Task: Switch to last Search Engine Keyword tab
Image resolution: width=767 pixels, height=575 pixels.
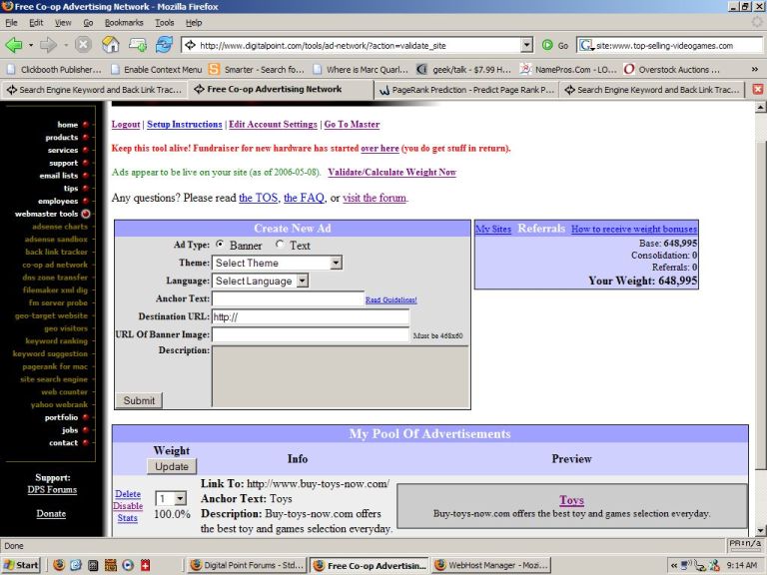Action: [x=652, y=90]
